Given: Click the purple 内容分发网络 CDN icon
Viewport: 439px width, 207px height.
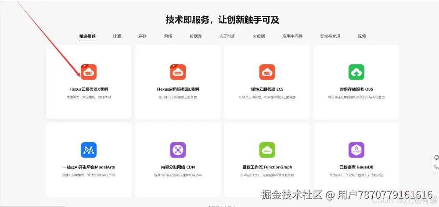Looking at the screenshot, I should tap(178, 150).
